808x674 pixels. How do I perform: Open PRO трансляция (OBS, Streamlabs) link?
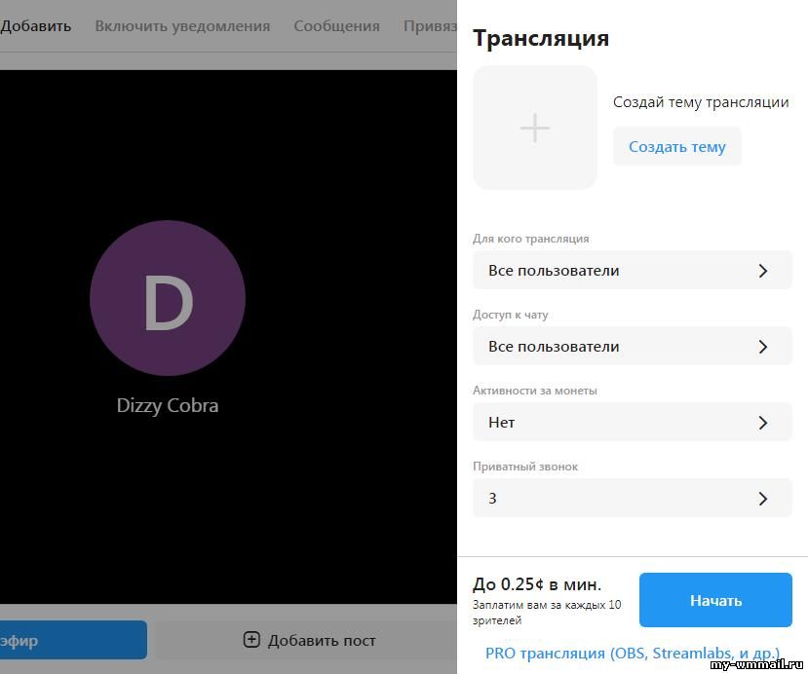point(633,653)
